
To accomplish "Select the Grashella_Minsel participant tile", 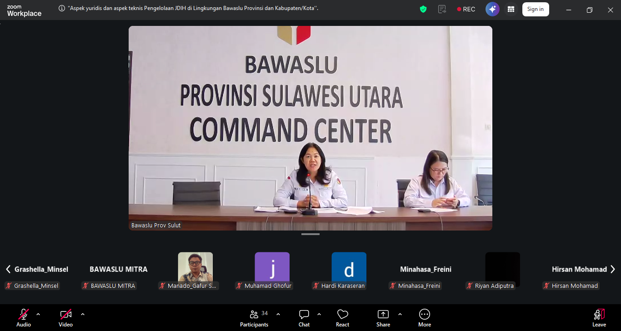I will click(x=41, y=270).
